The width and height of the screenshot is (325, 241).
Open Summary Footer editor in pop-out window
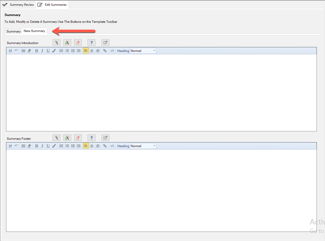105,138
